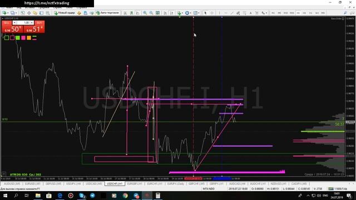Switch to M30 timeframe
The height and width of the screenshot is (200, 356).
292,13
